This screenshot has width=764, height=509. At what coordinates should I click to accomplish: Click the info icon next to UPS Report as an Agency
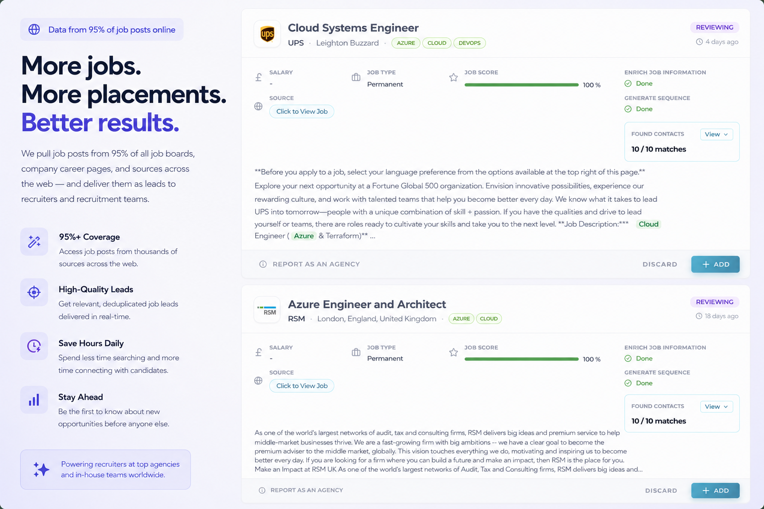click(x=263, y=264)
